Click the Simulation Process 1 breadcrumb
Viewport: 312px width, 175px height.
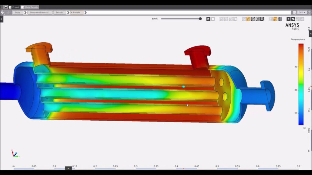tap(40, 12)
